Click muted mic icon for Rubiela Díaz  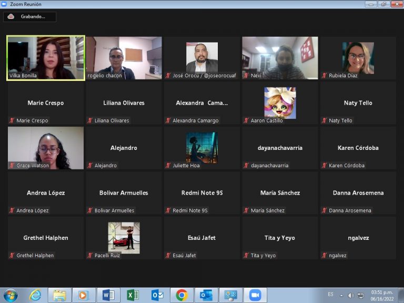324,76
